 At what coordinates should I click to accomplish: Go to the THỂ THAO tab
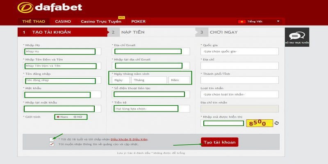pyautogui.click(x=34, y=22)
